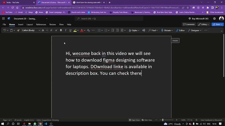Start Dictate microphone
The height and width of the screenshot is (126, 225).
tap(167, 30)
